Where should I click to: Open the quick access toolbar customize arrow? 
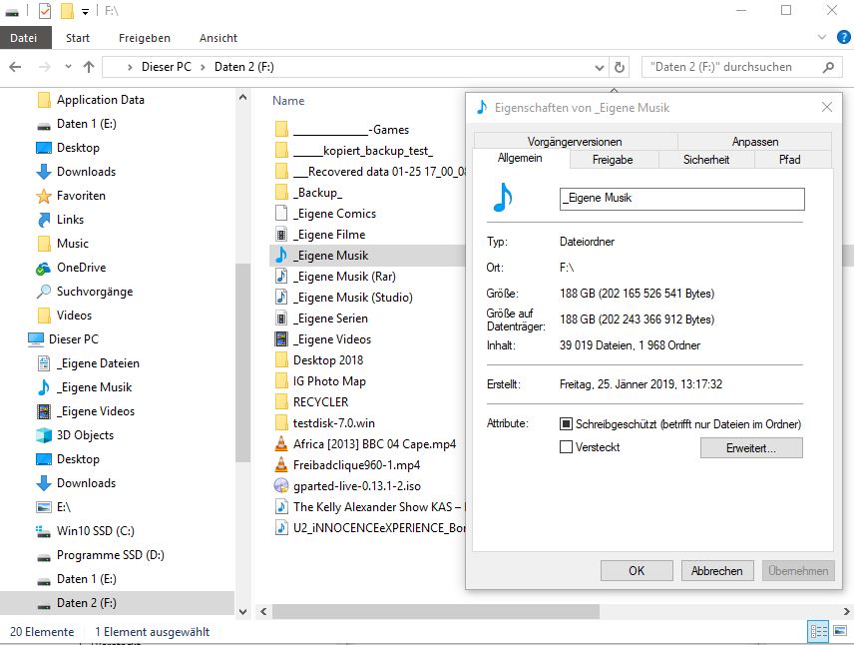point(85,11)
